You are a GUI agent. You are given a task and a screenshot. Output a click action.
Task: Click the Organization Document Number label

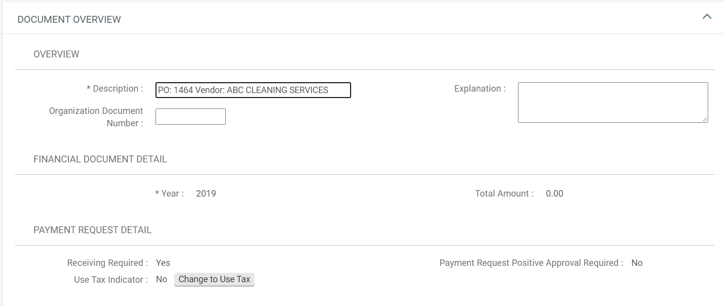96,117
